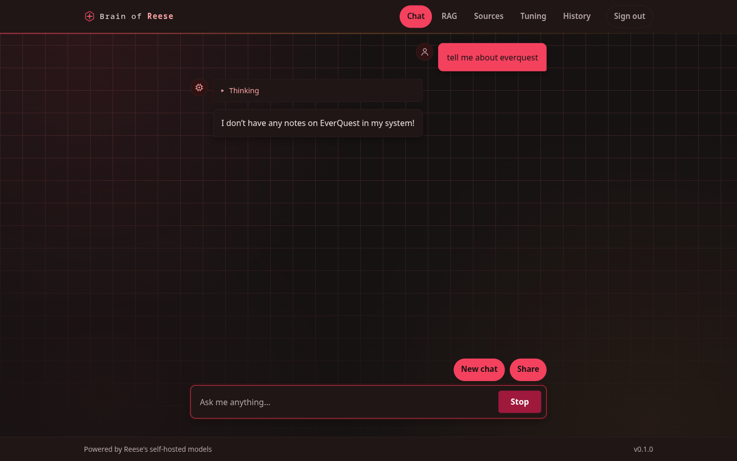Open the Tuning tab
The height and width of the screenshot is (461, 737).
[x=533, y=16]
